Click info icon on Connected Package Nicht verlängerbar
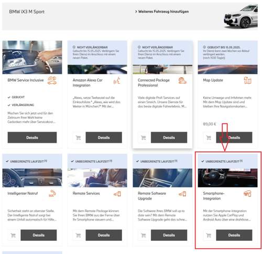262x254 pixels. (x=139, y=47)
